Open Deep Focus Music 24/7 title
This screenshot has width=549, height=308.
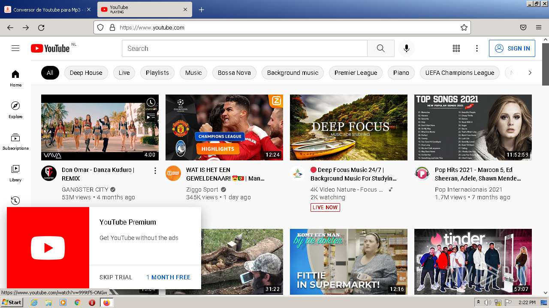coord(353,174)
